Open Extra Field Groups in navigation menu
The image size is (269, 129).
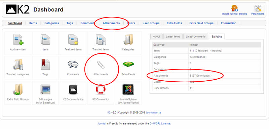pyautogui.click(x=201, y=23)
